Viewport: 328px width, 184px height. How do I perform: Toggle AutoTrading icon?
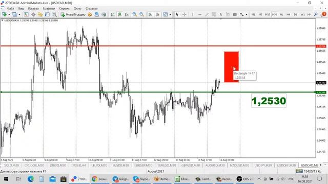(97, 14)
